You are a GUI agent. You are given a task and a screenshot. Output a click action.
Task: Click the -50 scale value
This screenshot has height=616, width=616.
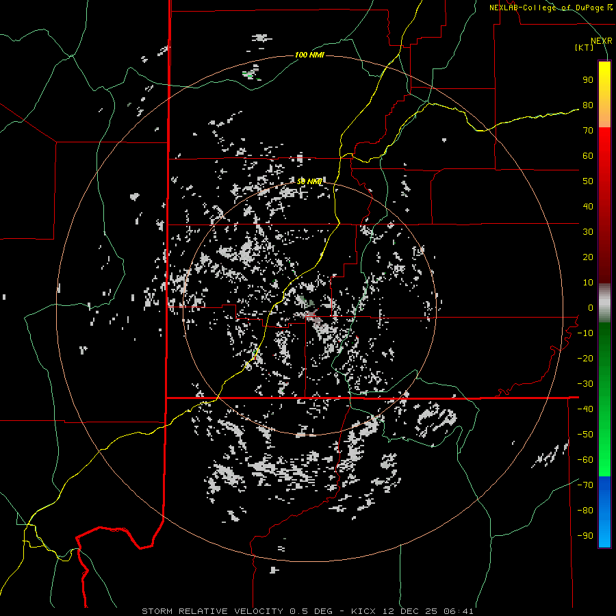pos(585,435)
